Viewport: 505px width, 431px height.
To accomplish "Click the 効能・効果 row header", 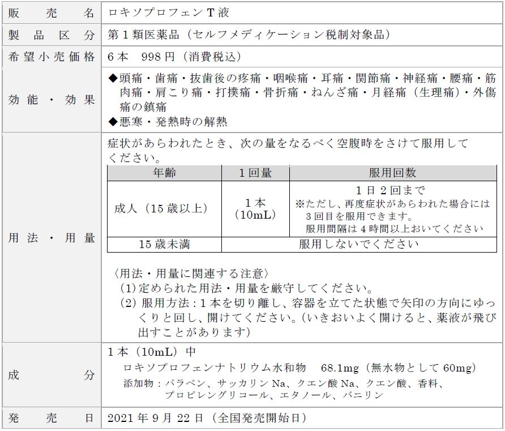I will click(x=51, y=99).
